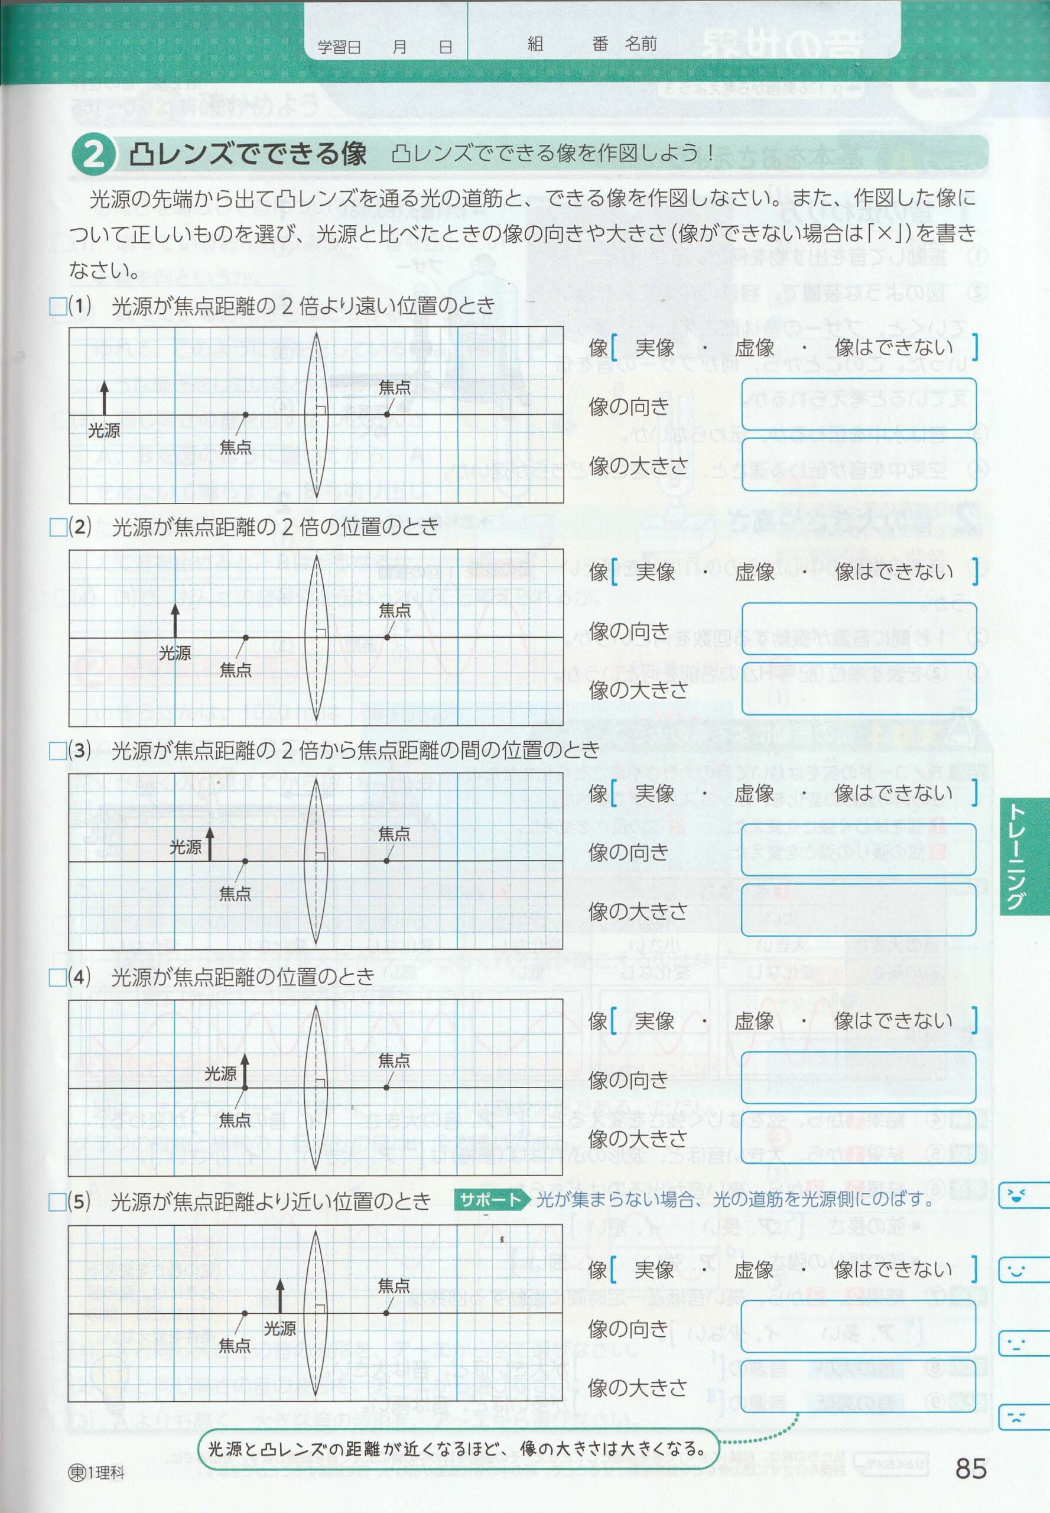Click the 学習日 date field in header

tap(385, 47)
